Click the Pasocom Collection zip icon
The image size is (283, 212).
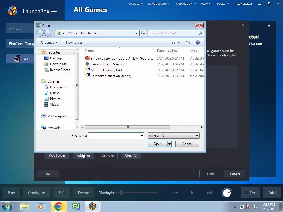[87, 76]
